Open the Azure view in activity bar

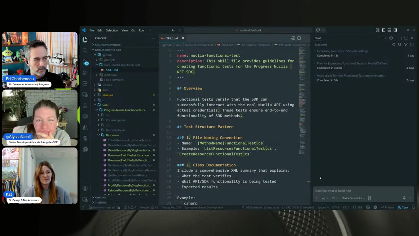[85, 127]
